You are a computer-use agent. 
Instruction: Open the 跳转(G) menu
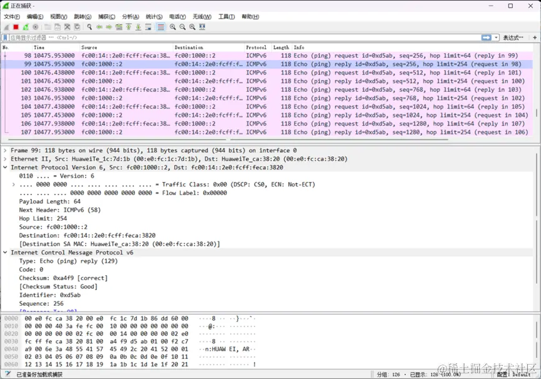click(x=83, y=16)
